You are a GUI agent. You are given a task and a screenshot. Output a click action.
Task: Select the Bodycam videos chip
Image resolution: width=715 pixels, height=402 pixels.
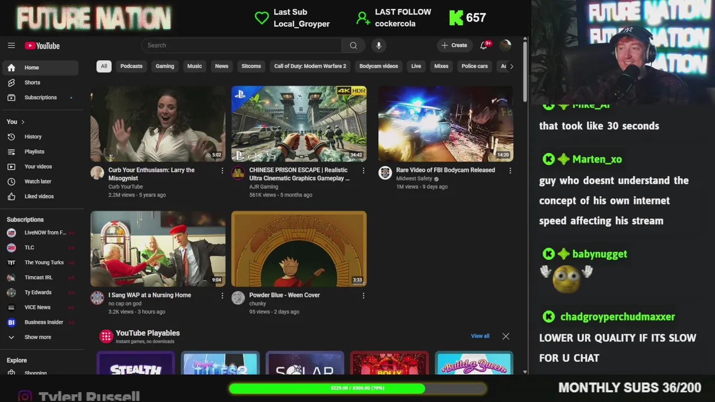point(379,66)
